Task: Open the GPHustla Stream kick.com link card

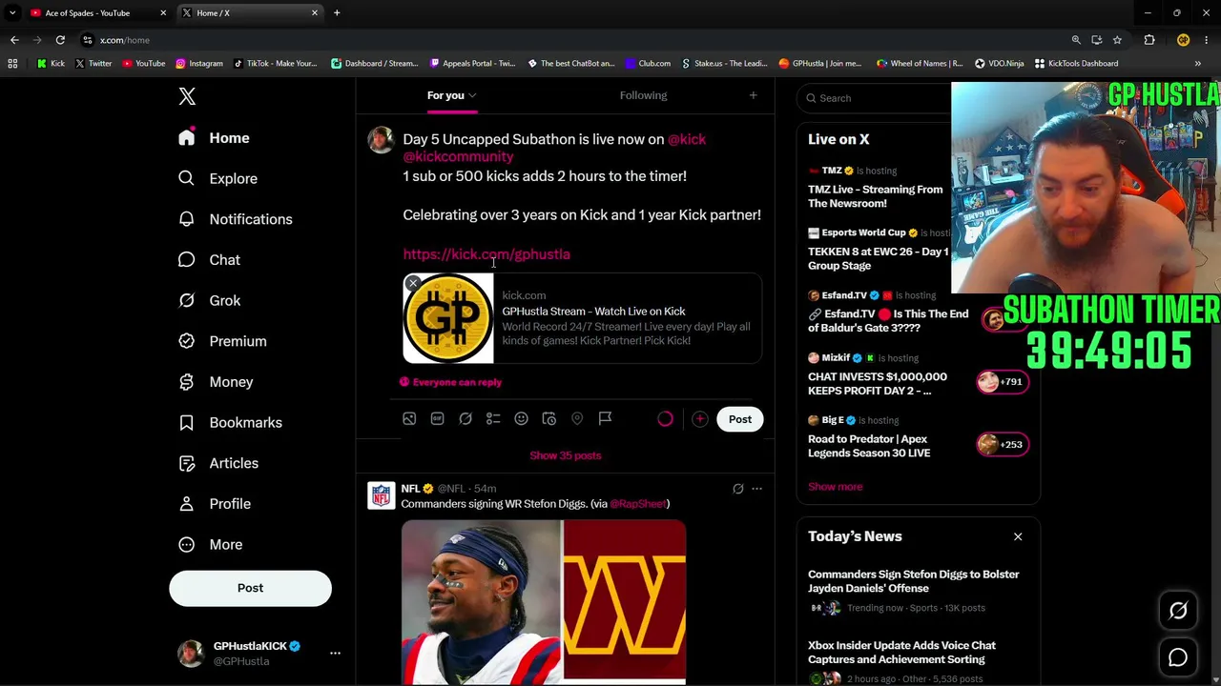Action: [582, 318]
